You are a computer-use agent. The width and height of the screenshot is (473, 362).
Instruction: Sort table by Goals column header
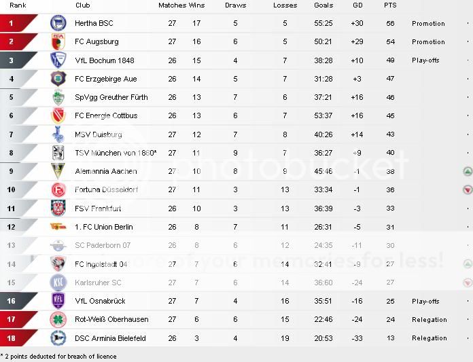(x=323, y=5)
